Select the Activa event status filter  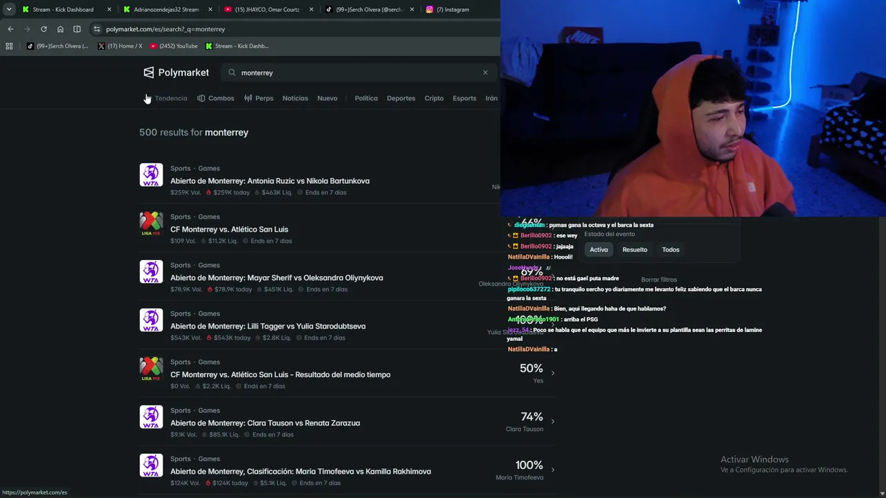click(599, 250)
